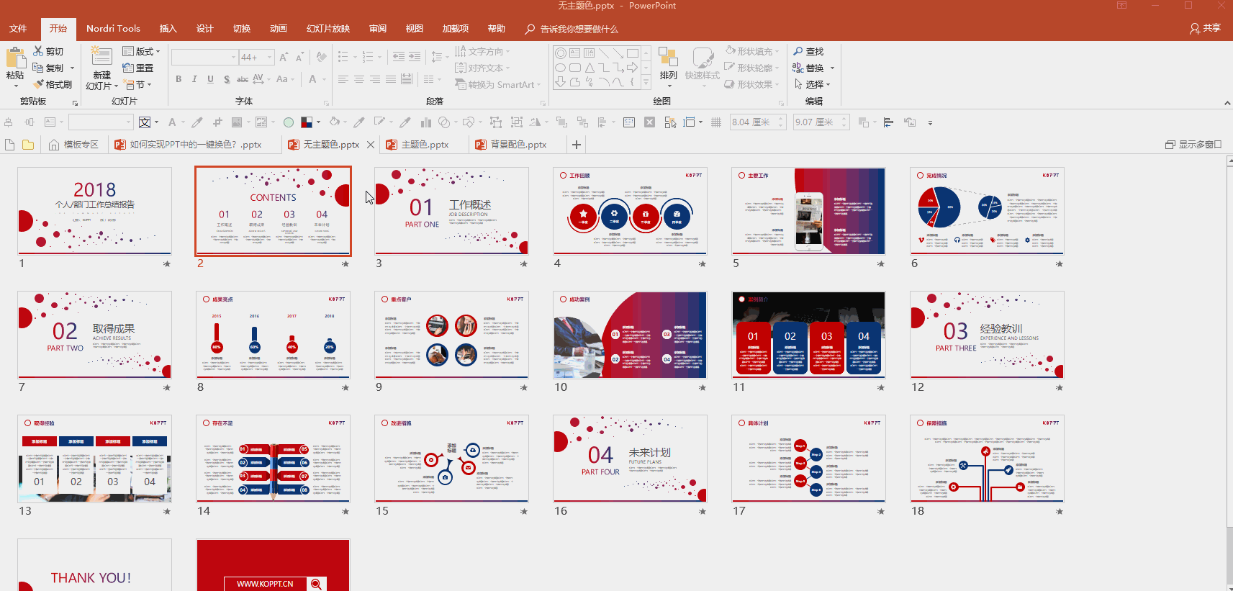Viewport: 1233px width, 591px height.
Task: Increase font size with the large A icon
Action: pos(284,57)
